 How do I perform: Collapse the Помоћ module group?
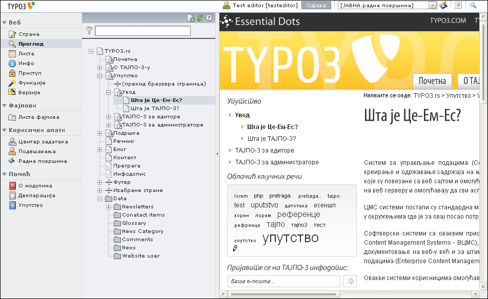(4, 175)
